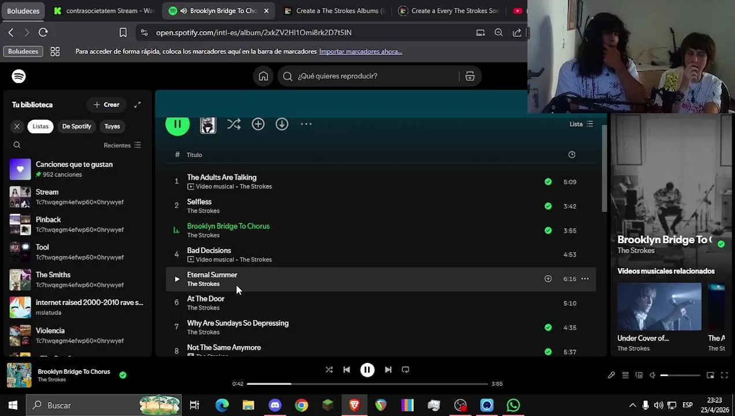Image resolution: width=735 pixels, height=416 pixels.
Task: Open Lista view options dropdown
Action: [x=581, y=124]
